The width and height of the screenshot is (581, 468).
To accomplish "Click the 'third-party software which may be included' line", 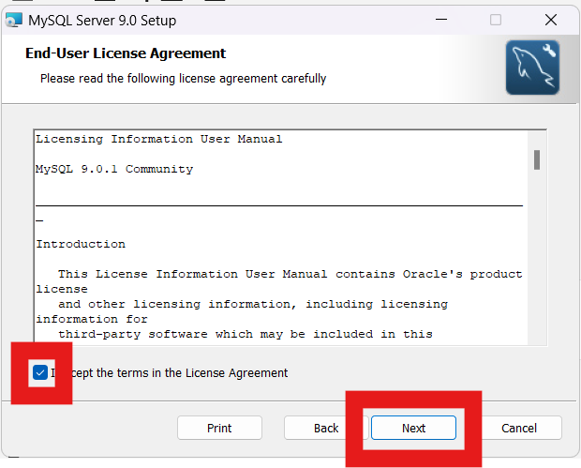I will [x=246, y=334].
